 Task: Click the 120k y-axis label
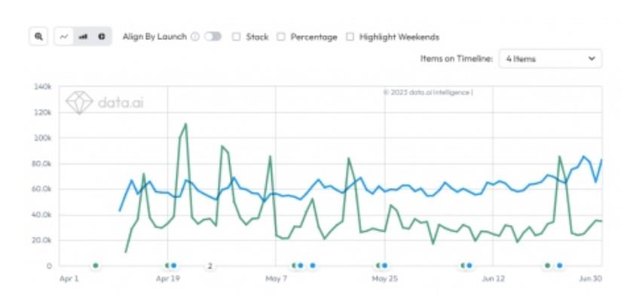click(x=43, y=113)
